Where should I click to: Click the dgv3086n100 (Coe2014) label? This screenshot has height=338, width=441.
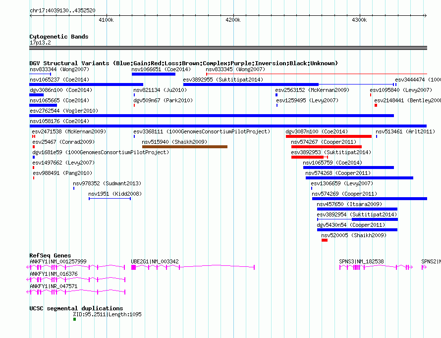(61, 90)
